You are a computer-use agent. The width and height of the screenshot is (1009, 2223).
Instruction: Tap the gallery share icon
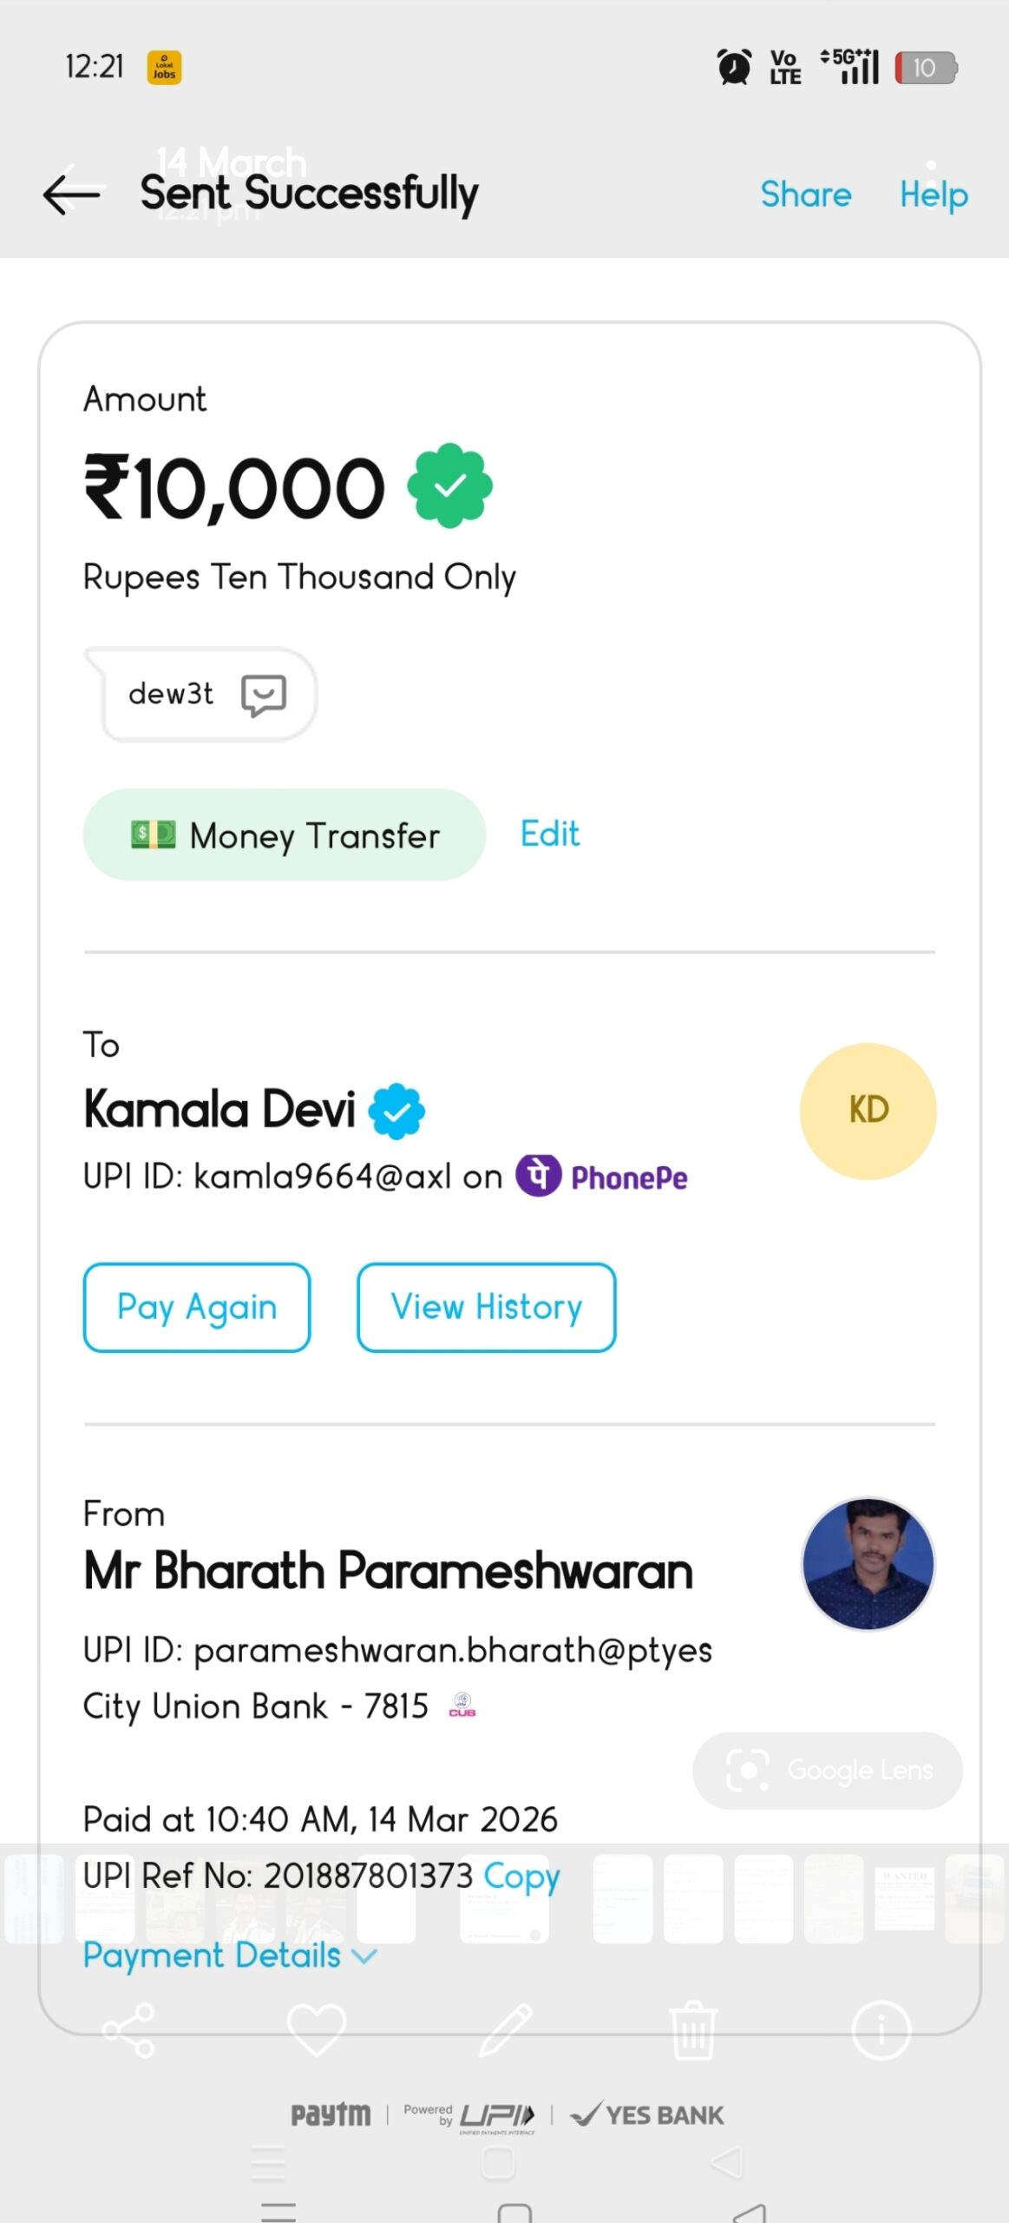pos(128,2030)
